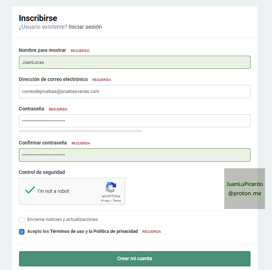This screenshot has height=270, width=272.
Task: Focus the Nombre para mostrar field
Action: [x=134, y=62]
